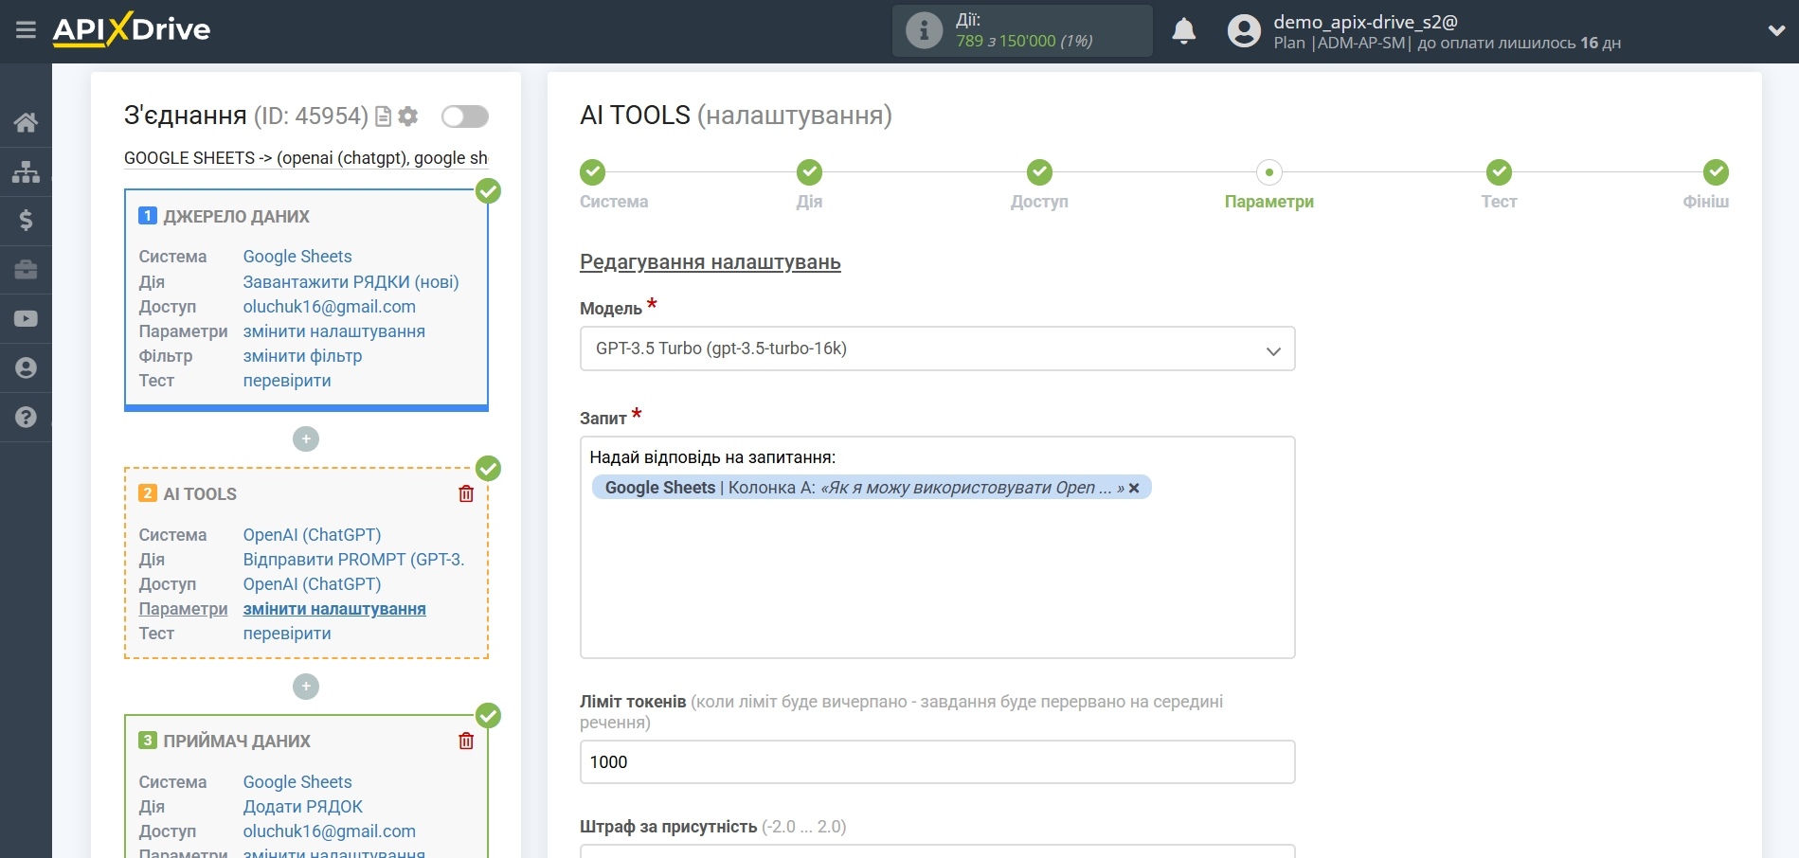Open the billing dollar sidebar icon
The width and height of the screenshot is (1799, 858).
[26, 221]
